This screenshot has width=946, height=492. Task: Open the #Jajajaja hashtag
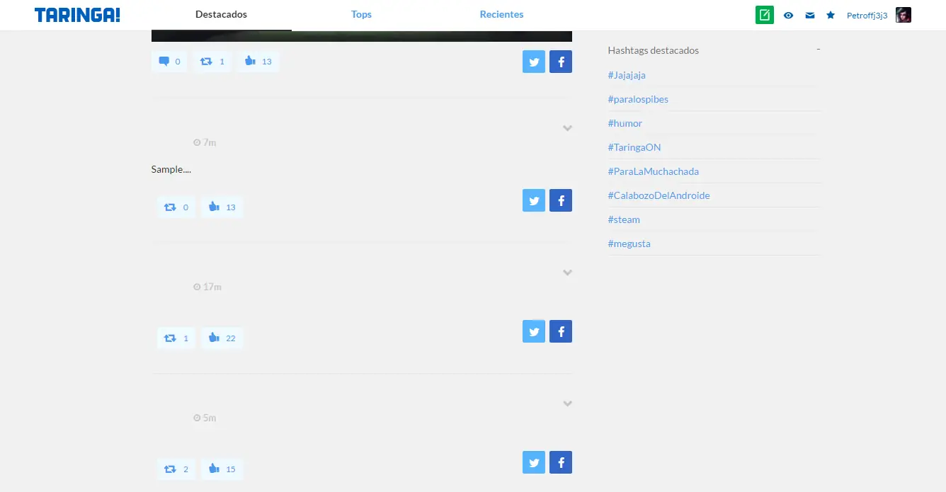(x=627, y=75)
